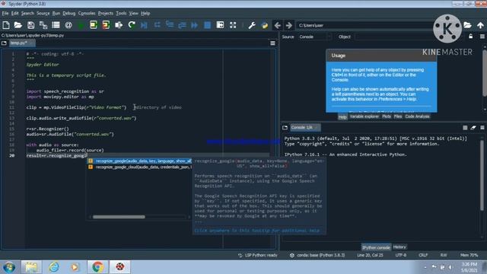Screen dimensions: 487x274
Task: Open the Edit menu
Action: point(15,14)
